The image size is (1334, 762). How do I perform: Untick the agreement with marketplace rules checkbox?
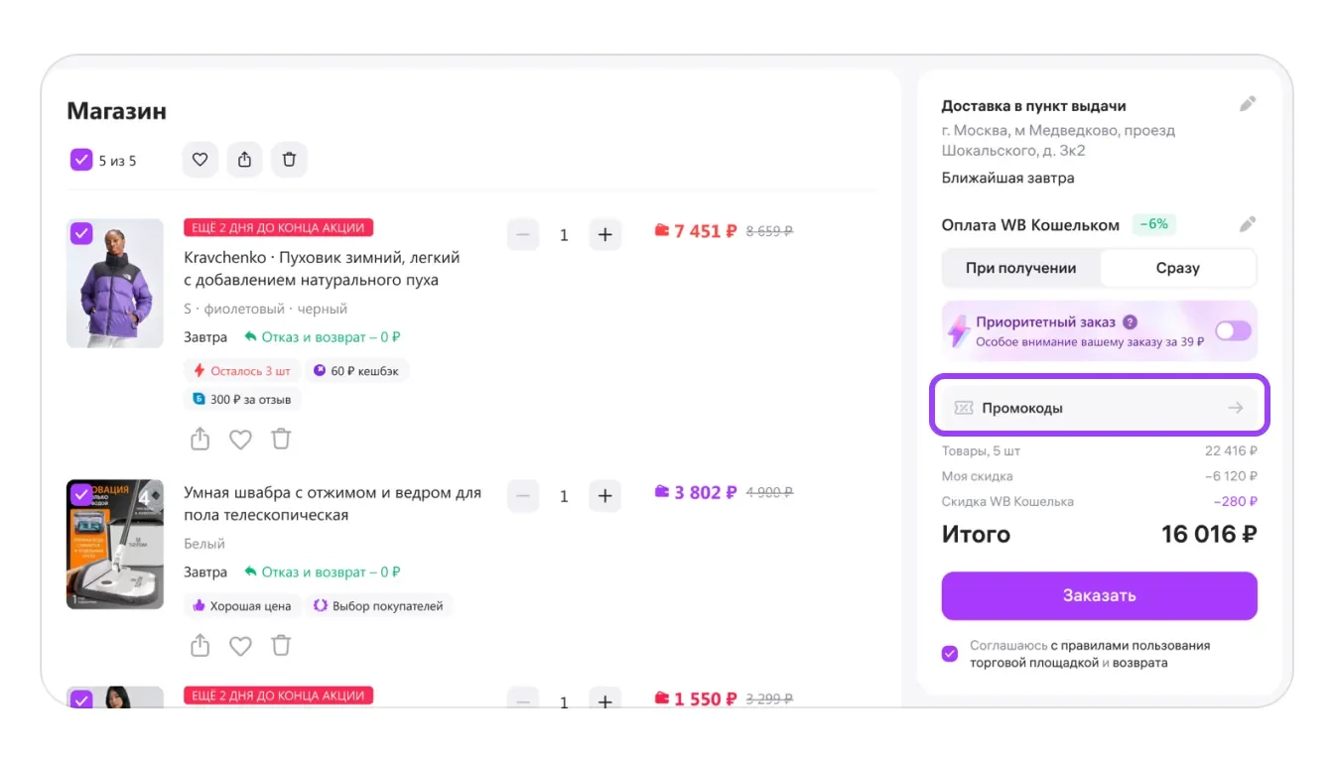click(x=950, y=653)
